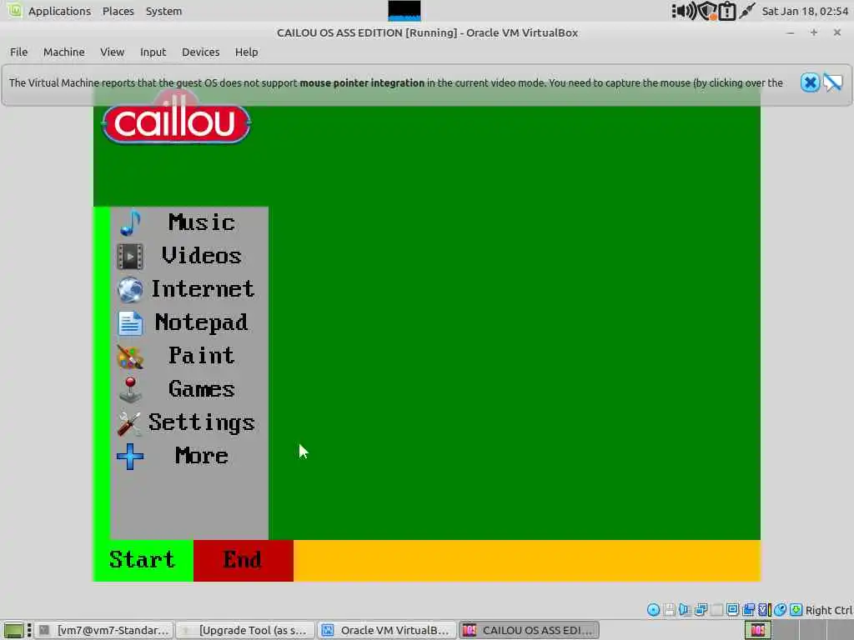
Task: Select the Games label in start menu
Action: pos(202,390)
